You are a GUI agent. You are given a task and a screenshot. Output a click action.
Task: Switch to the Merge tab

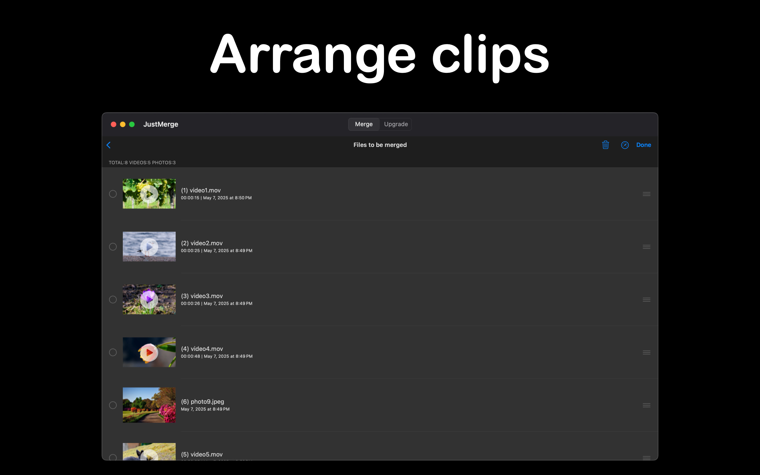[x=364, y=124]
